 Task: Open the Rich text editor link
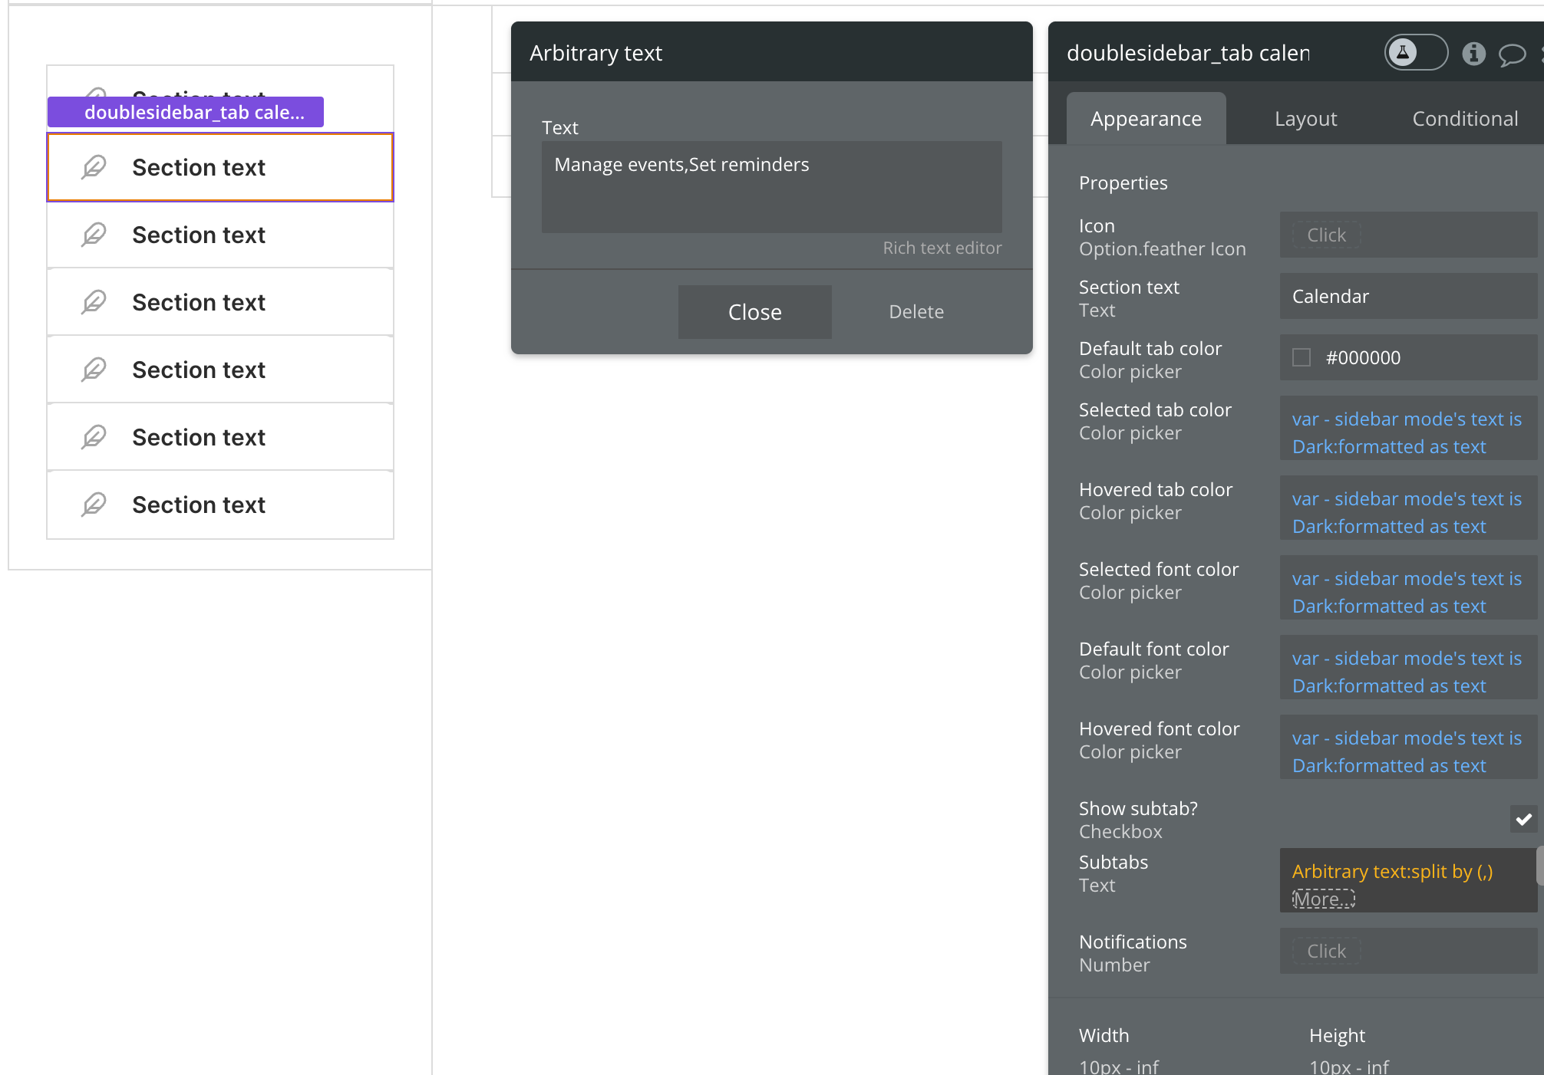[942, 248]
